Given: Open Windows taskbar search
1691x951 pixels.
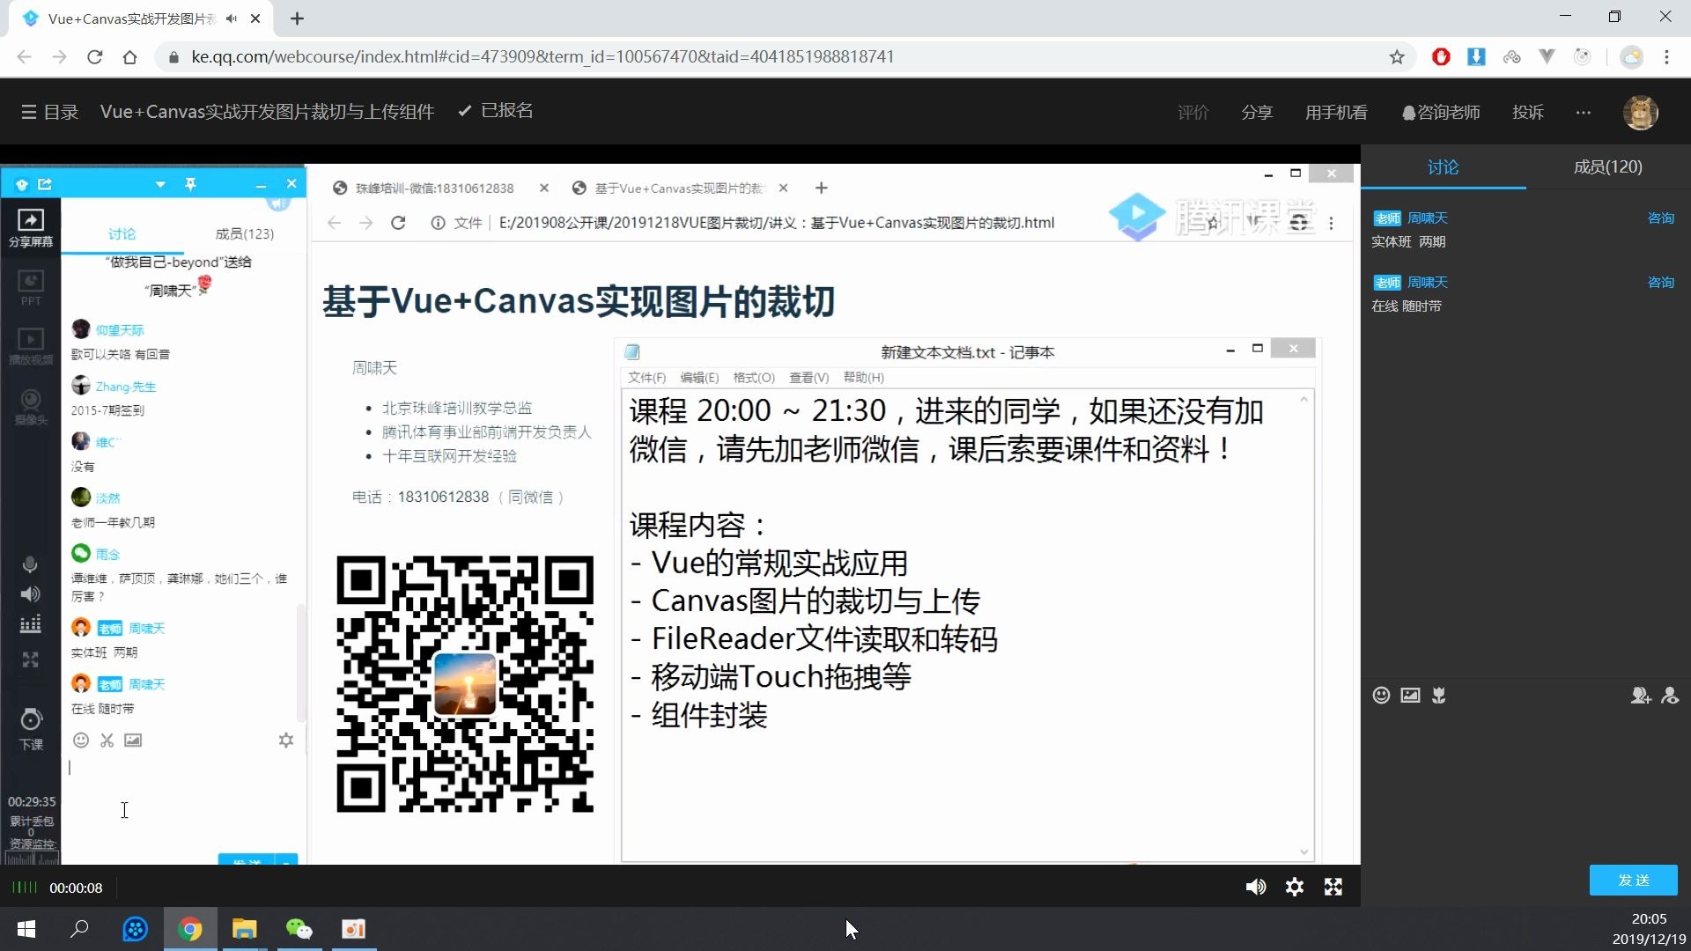Looking at the screenshot, I should click(x=80, y=929).
